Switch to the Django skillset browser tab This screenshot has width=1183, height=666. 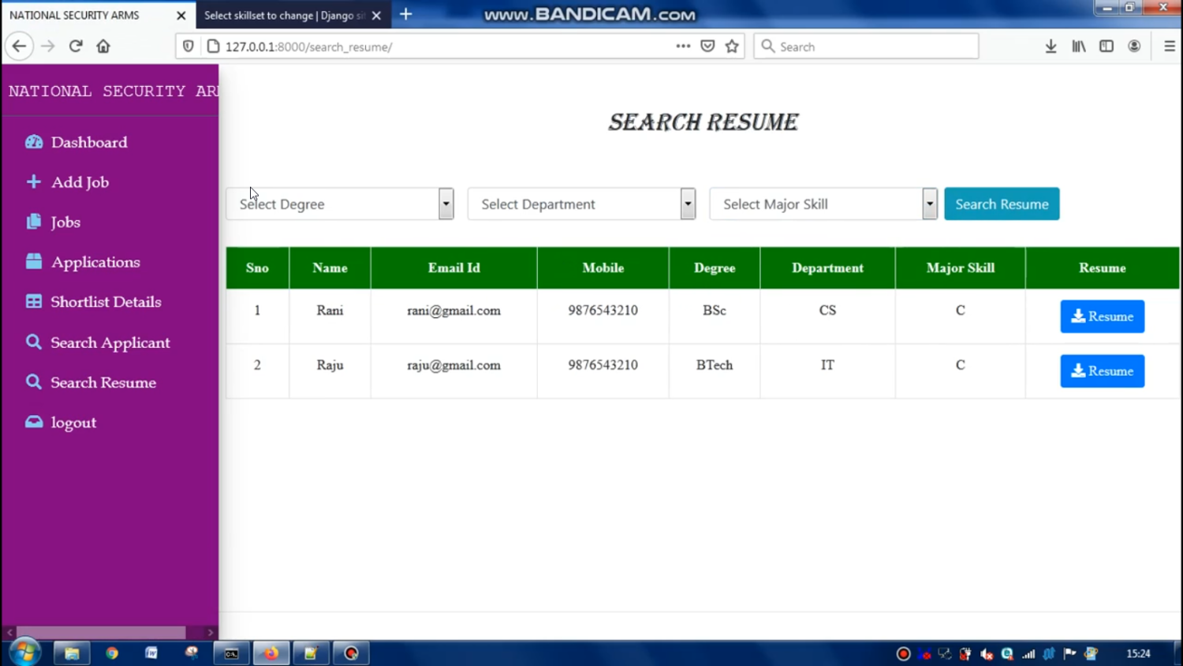[284, 14]
